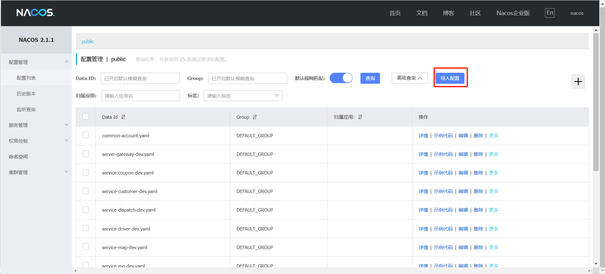Click the horizontal scrollbar right arrow
605x274 pixels.
coord(589,271)
